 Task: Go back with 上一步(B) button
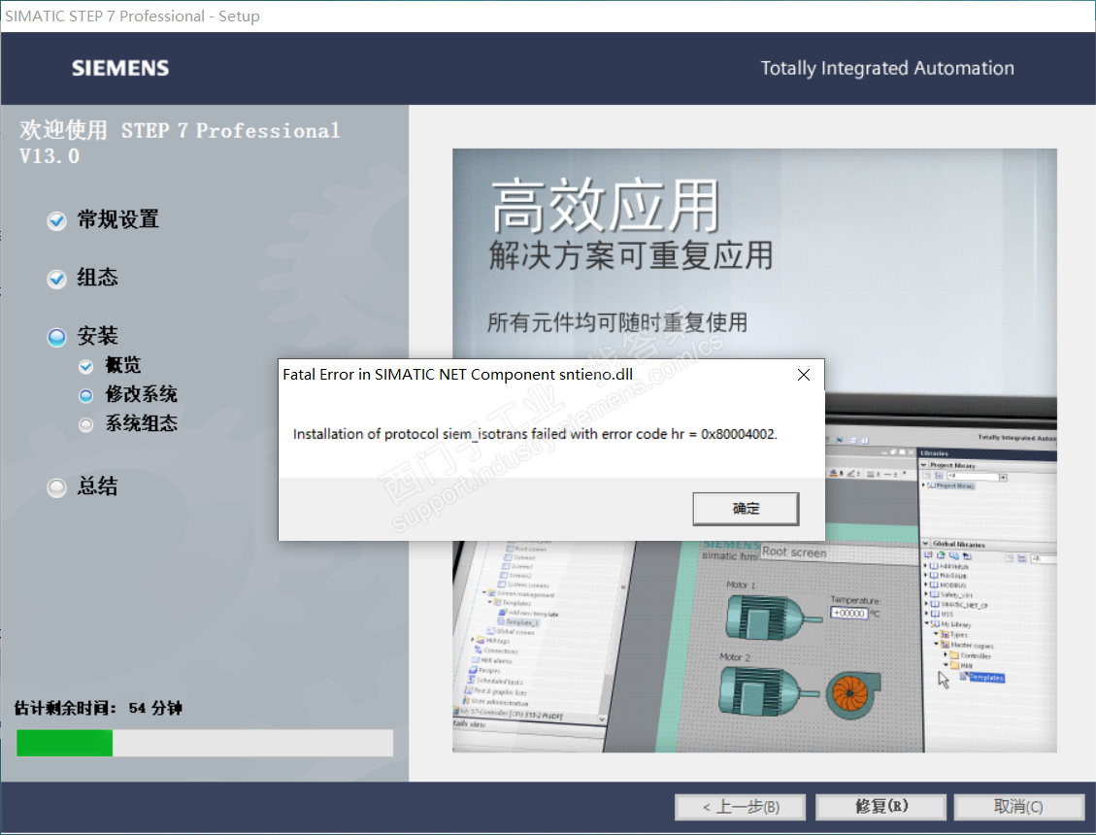741,807
